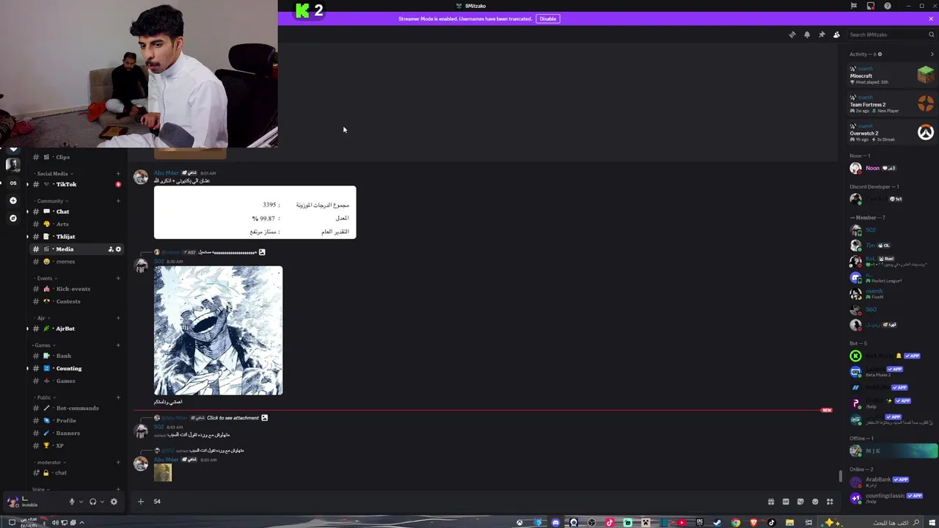939x528 pixels.
Task: Collapse the Ajr category
Action: click(41, 318)
